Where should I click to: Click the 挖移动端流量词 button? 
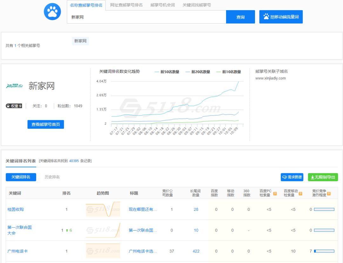[281, 17]
